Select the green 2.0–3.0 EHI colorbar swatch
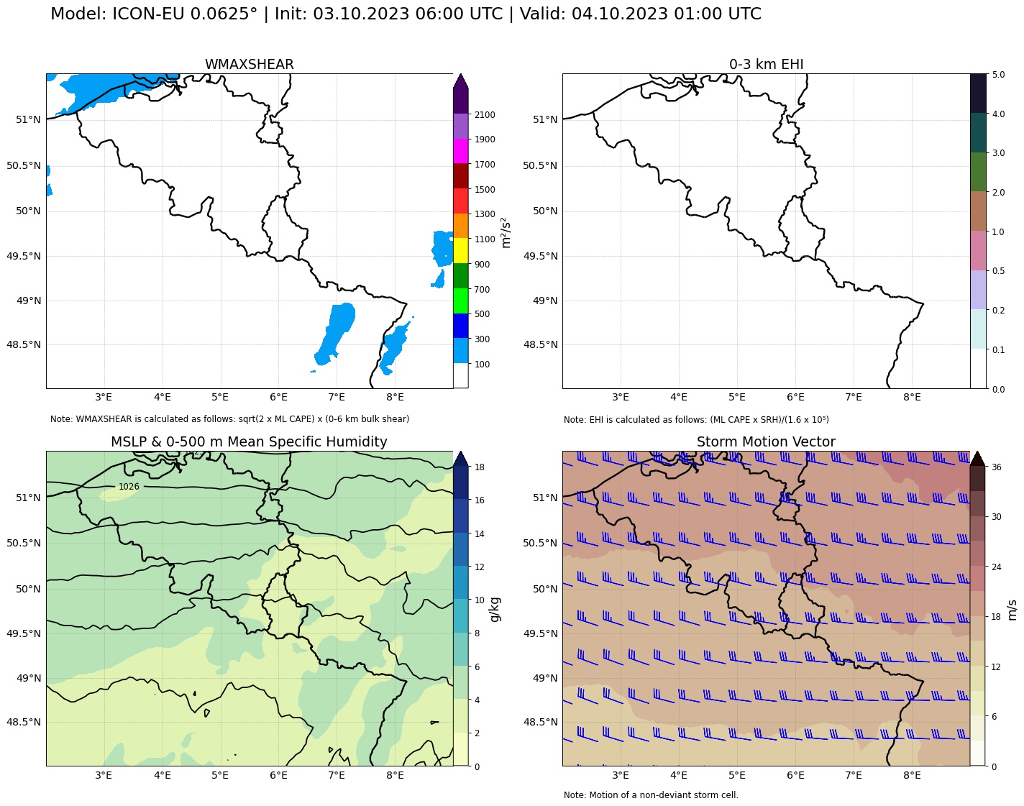 tap(978, 172)
